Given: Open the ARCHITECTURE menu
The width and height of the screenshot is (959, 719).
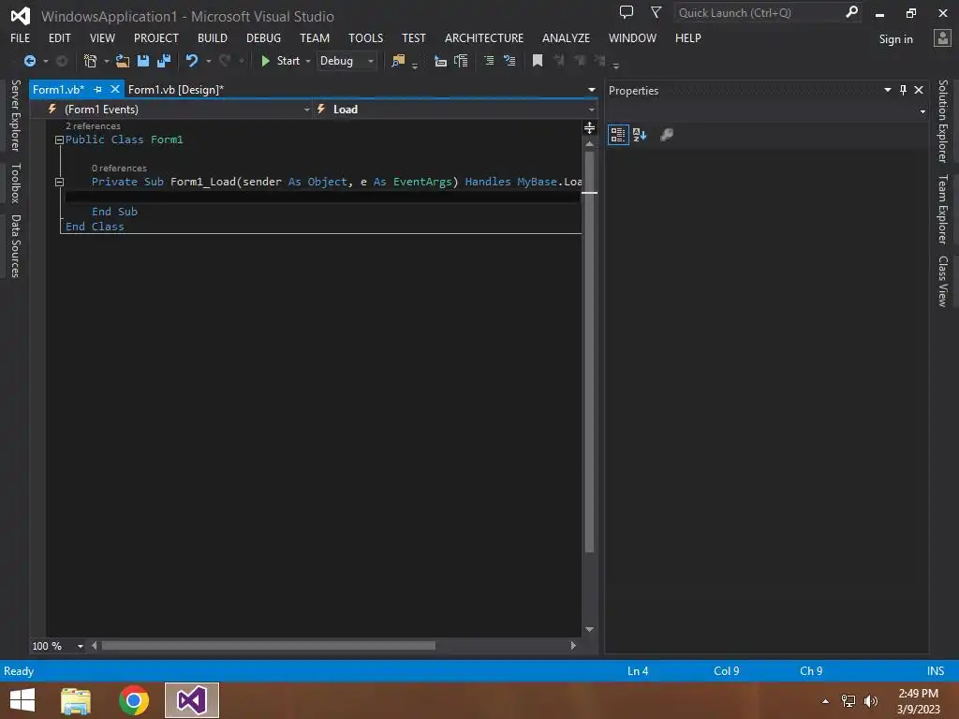Looking at the screenshot, I should click(x=484, y=37).
